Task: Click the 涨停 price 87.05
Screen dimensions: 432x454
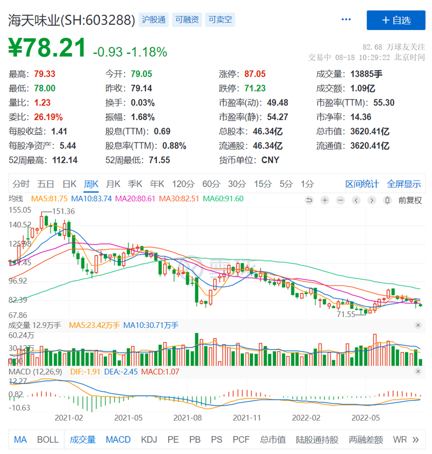Action: [255, 74]
